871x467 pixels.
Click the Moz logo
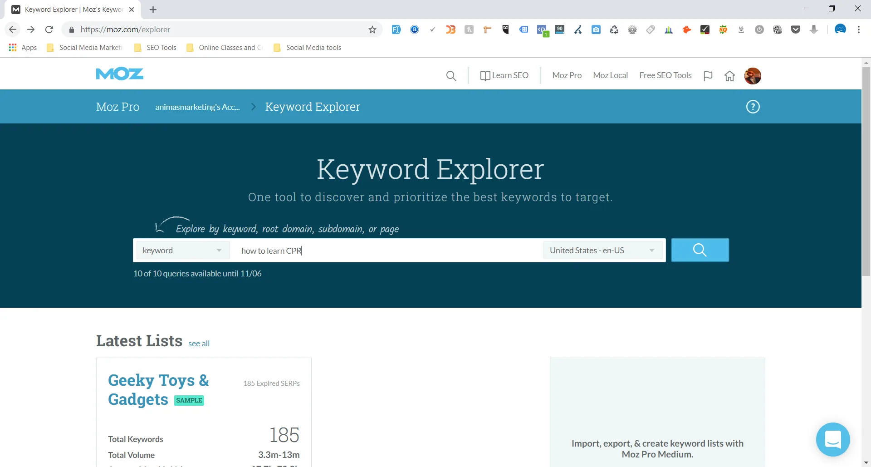[119, 74]
